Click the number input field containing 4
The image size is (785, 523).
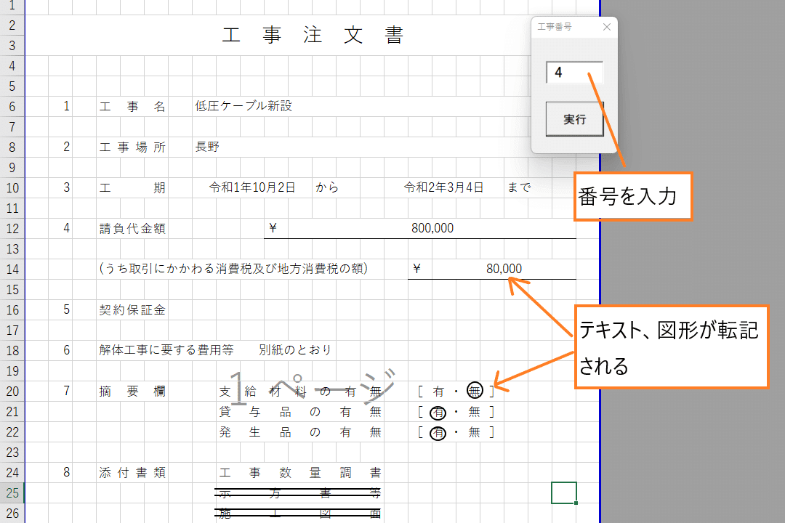pos(574,73)
